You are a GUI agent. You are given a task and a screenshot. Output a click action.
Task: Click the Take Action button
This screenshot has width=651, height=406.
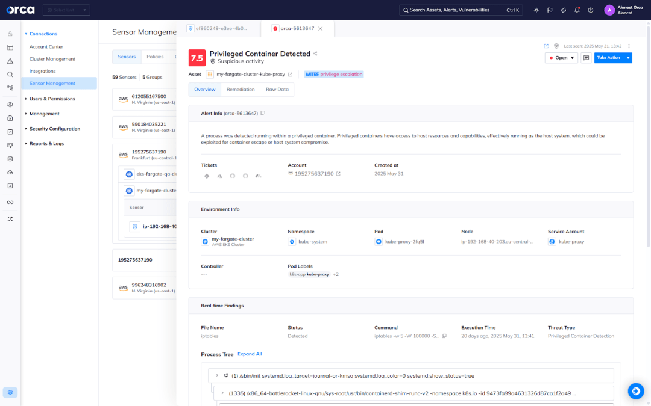coord(609,58)
